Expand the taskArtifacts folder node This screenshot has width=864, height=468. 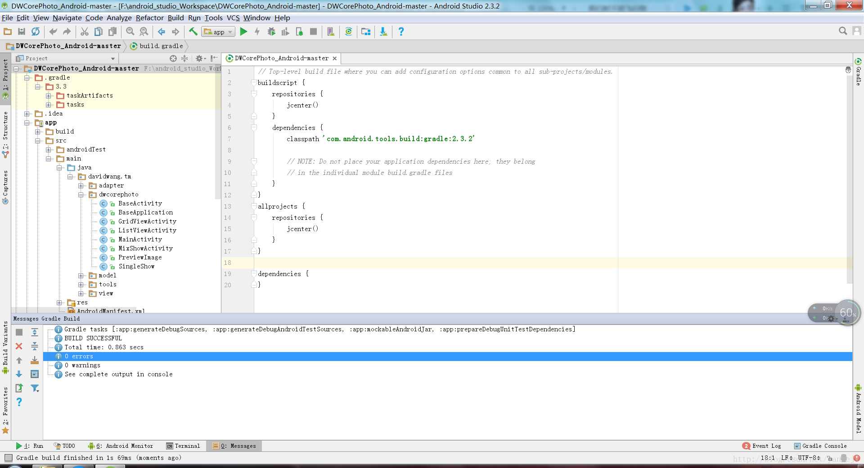pyautogui.click(x=49, y=96)
